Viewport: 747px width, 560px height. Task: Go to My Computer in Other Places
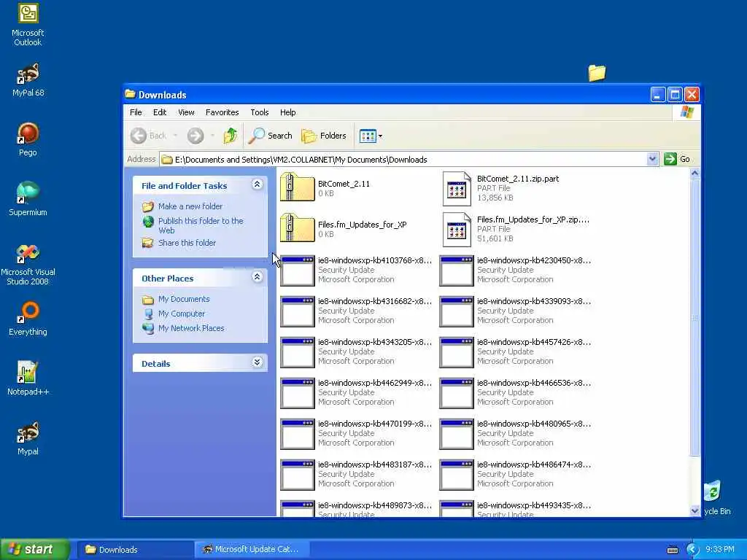pyautogui.click(x=182, y=314)
